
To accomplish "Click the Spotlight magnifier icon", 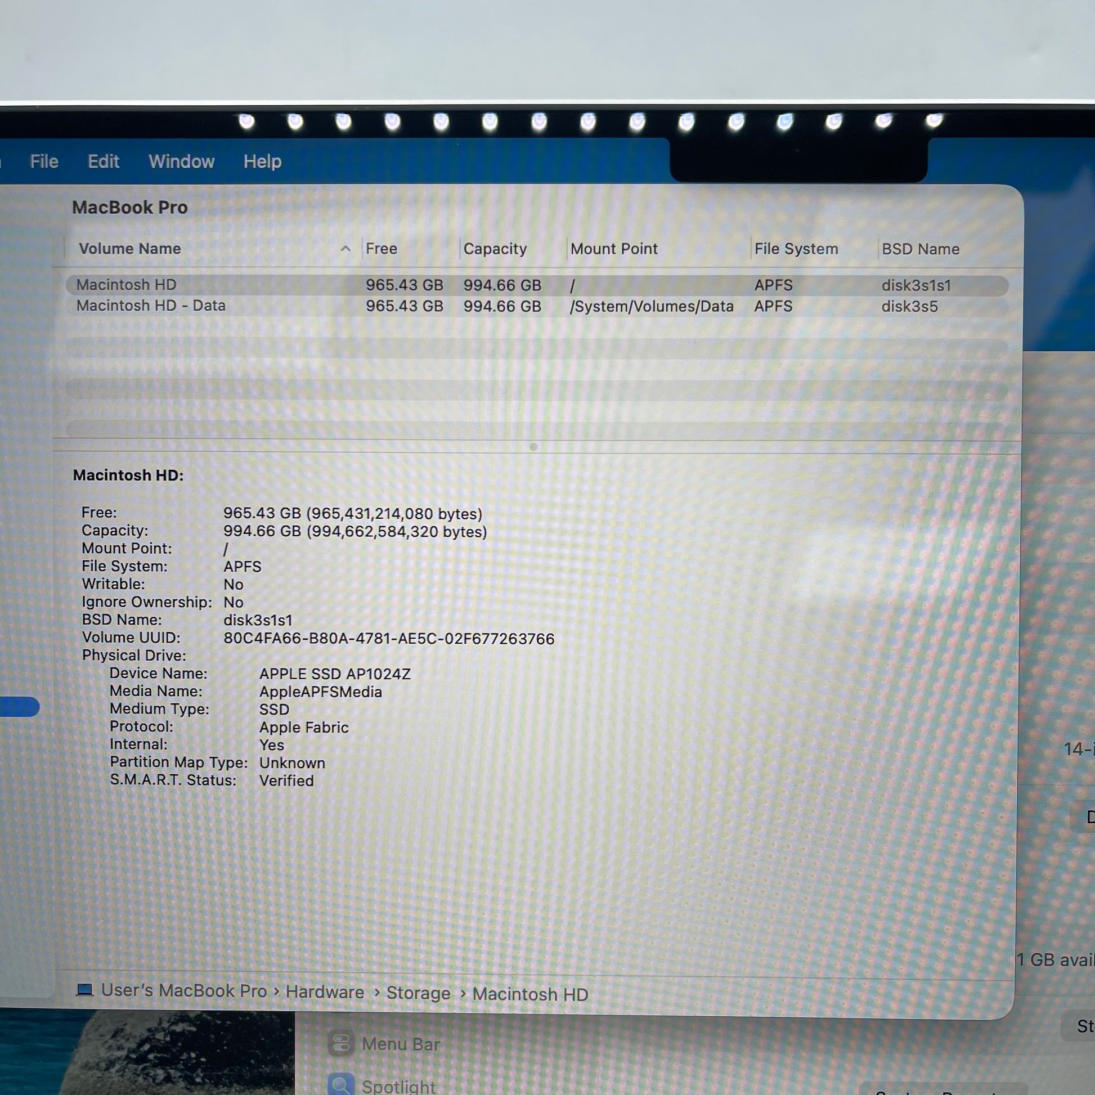I will 341,1085.
